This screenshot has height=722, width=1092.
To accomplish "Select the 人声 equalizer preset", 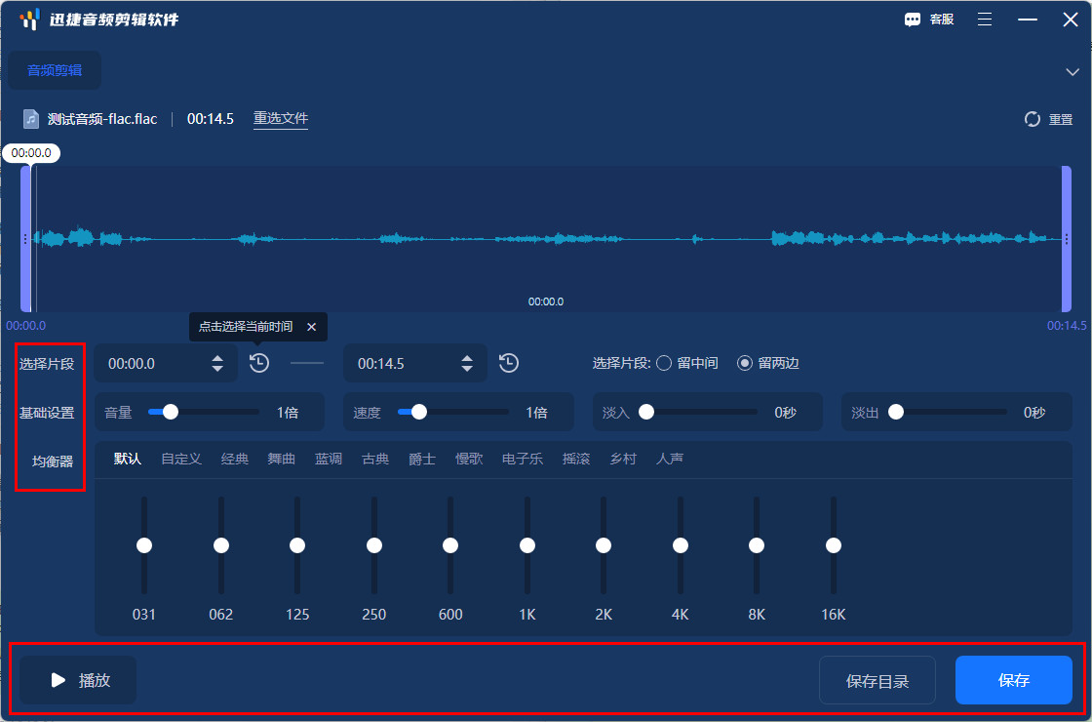I will (x=669, y=460).
